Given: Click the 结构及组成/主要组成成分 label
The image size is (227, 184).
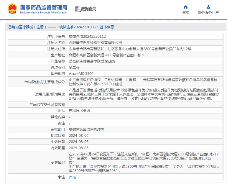Looking at the screenshot, I should (x=45, y=82).
